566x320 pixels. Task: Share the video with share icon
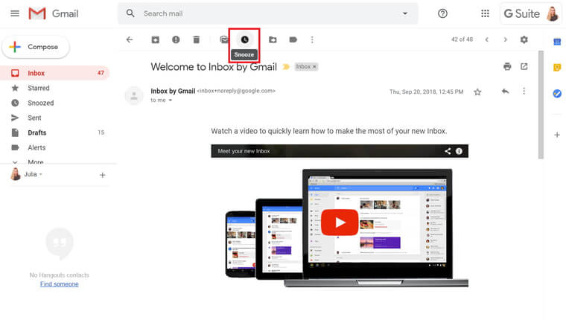click(x=448, y=151)
